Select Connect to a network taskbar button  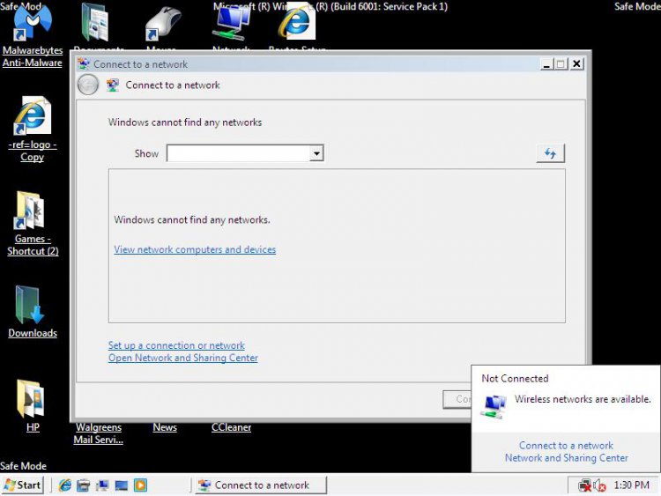(260, 485)
